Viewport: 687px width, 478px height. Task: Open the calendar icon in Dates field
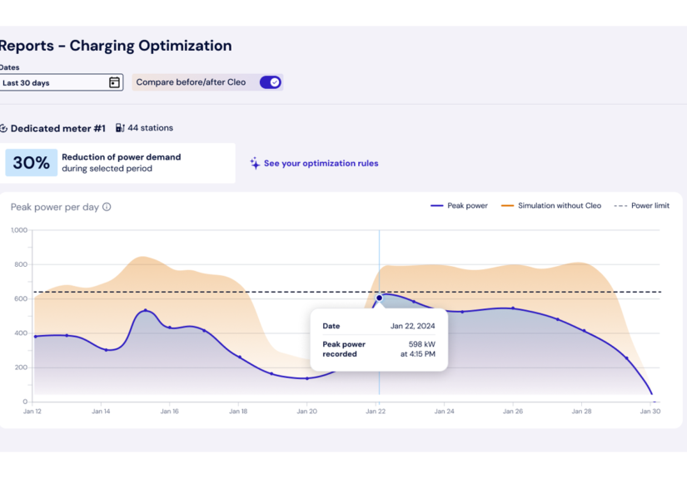pos(114,82)
